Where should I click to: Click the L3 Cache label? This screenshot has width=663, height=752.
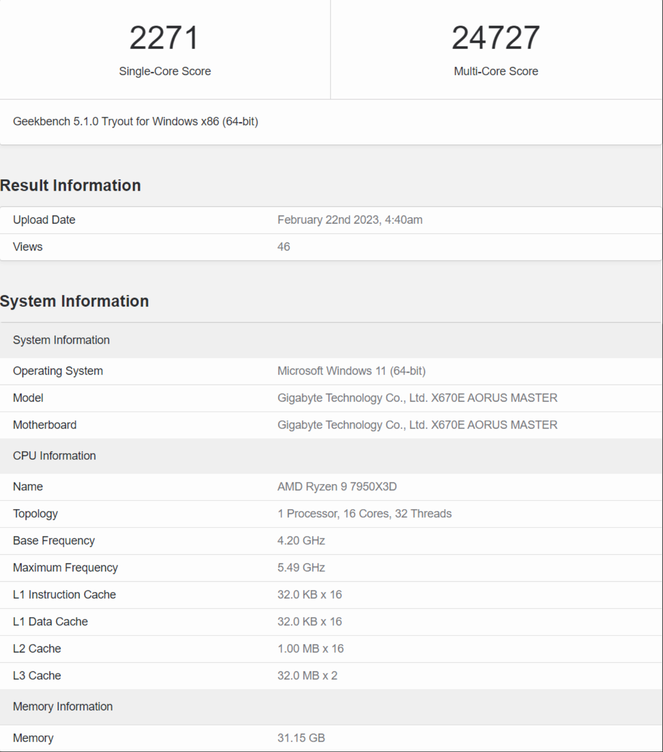pyautogui.click(x=37, y=676)
